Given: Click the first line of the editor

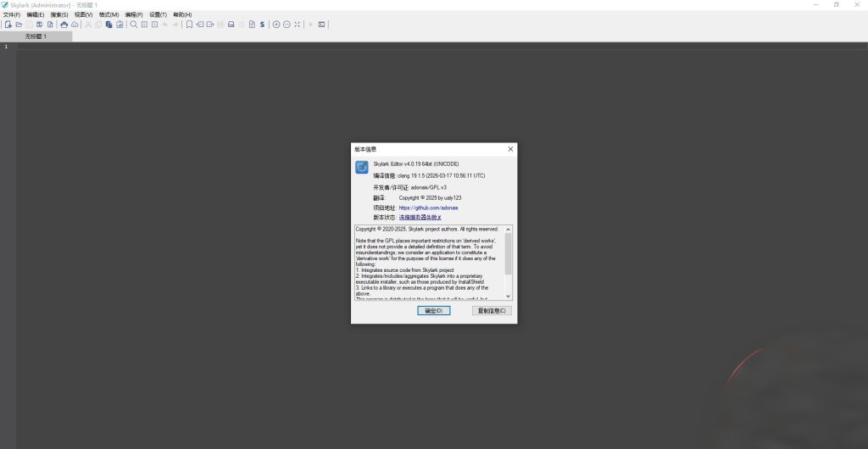Looking at the screenshot, I should point(442,47).
